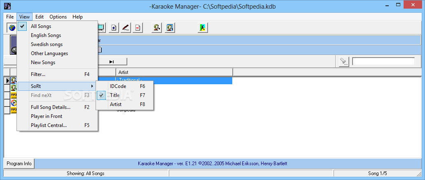Click the Karaoke Manager title bar app icon
The image size is (425, 180).
coord(7,6)
